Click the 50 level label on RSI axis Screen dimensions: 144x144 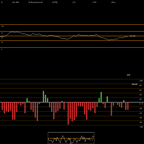[x=2, y=38]
